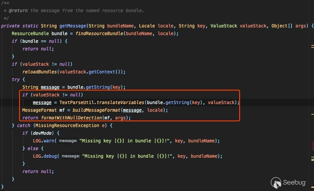Click the mf variable in MessageFormat declaration
314x191 pixels.
tap(62, 110)
